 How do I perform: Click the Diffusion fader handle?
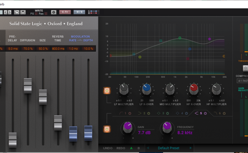pyautogui.click(x=28, y=86)
